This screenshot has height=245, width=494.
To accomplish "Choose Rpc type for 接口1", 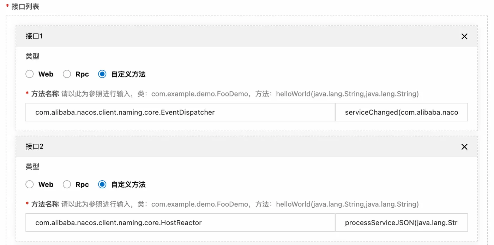I will coord(67,74).
